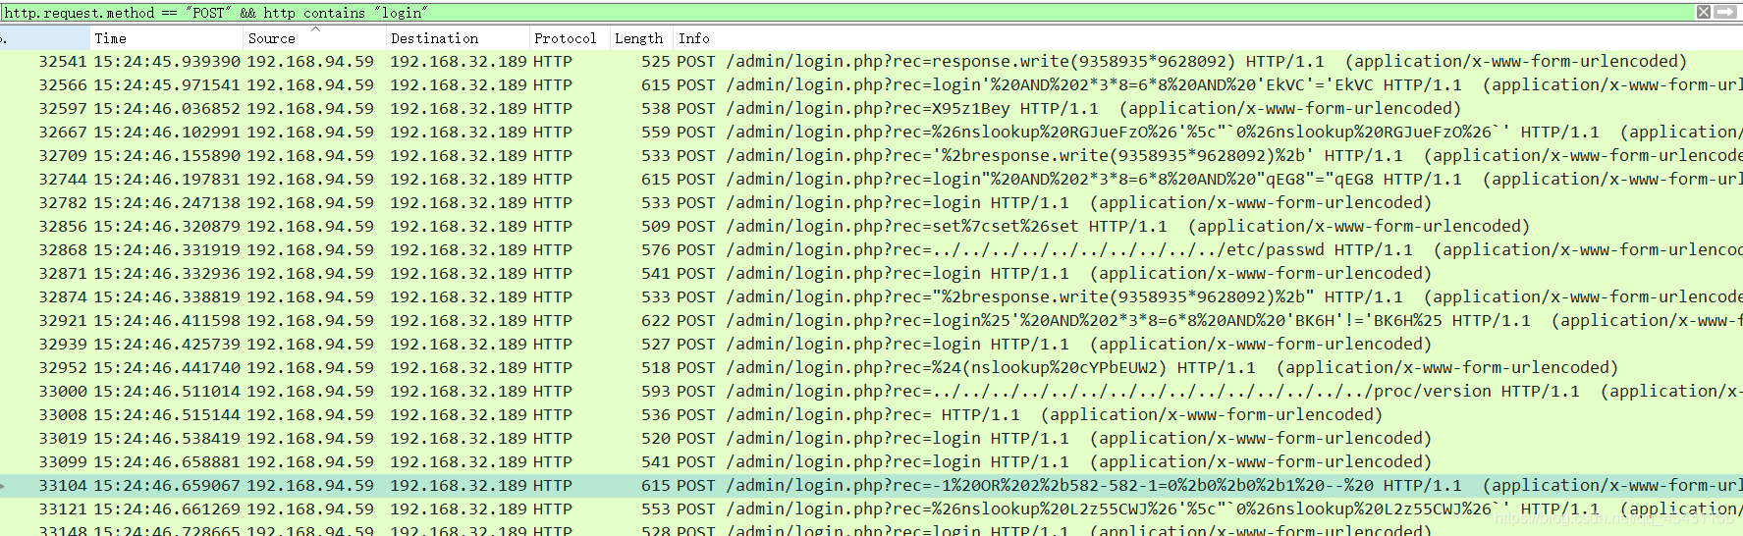Select packet 32566 containing 'EkVC'='EkVC

point(871,84)
